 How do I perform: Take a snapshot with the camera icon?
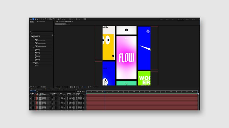(89, 87)
